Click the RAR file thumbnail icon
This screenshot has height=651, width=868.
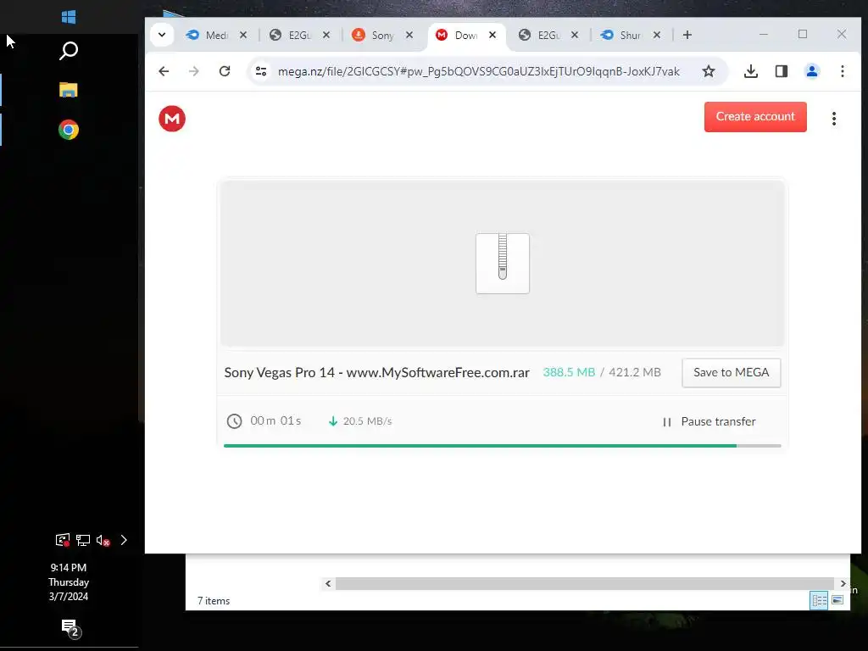503,264
